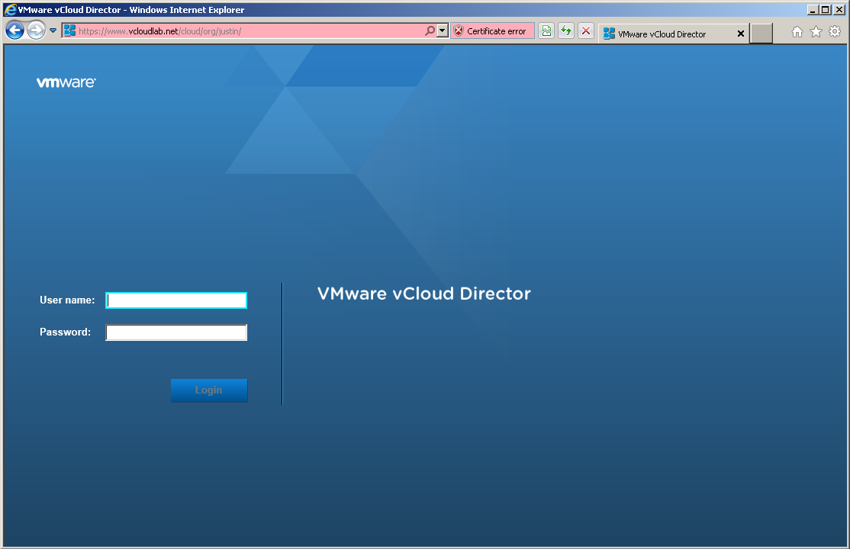
Task: Open the Tools gear icon
Action: pos(835,31)
